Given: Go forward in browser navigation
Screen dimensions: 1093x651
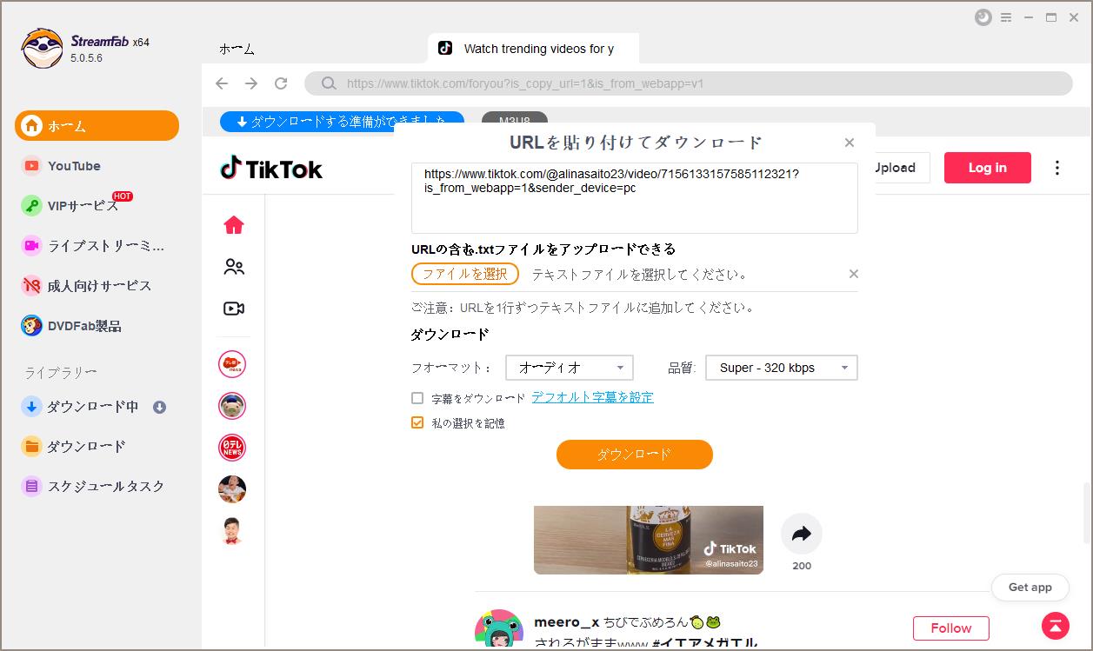Looking at the screenshot, I should [251, 83].
